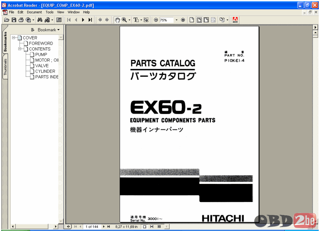
Task: Click bookmark panel scroll right arrow
Action: pos(55,226)
